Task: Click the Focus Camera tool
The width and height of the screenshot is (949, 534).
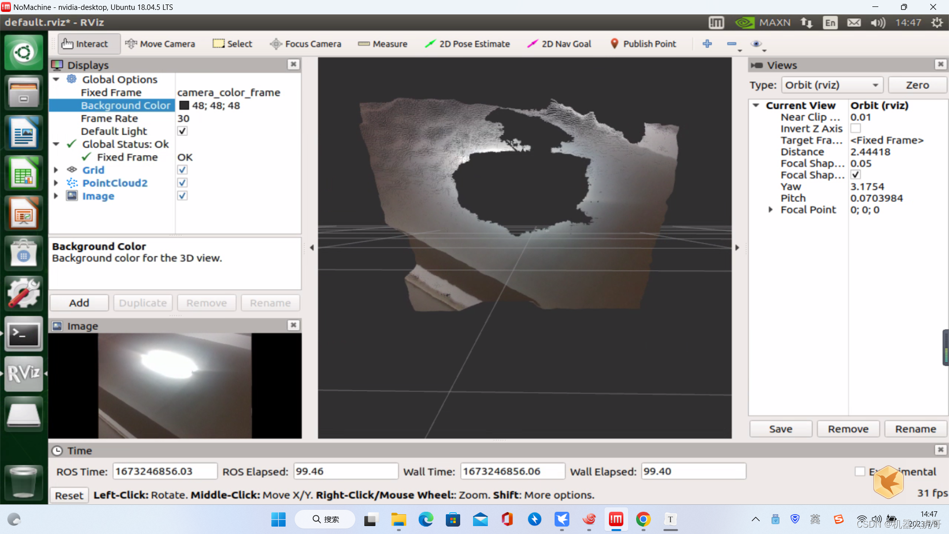Action: coord(305,44)
